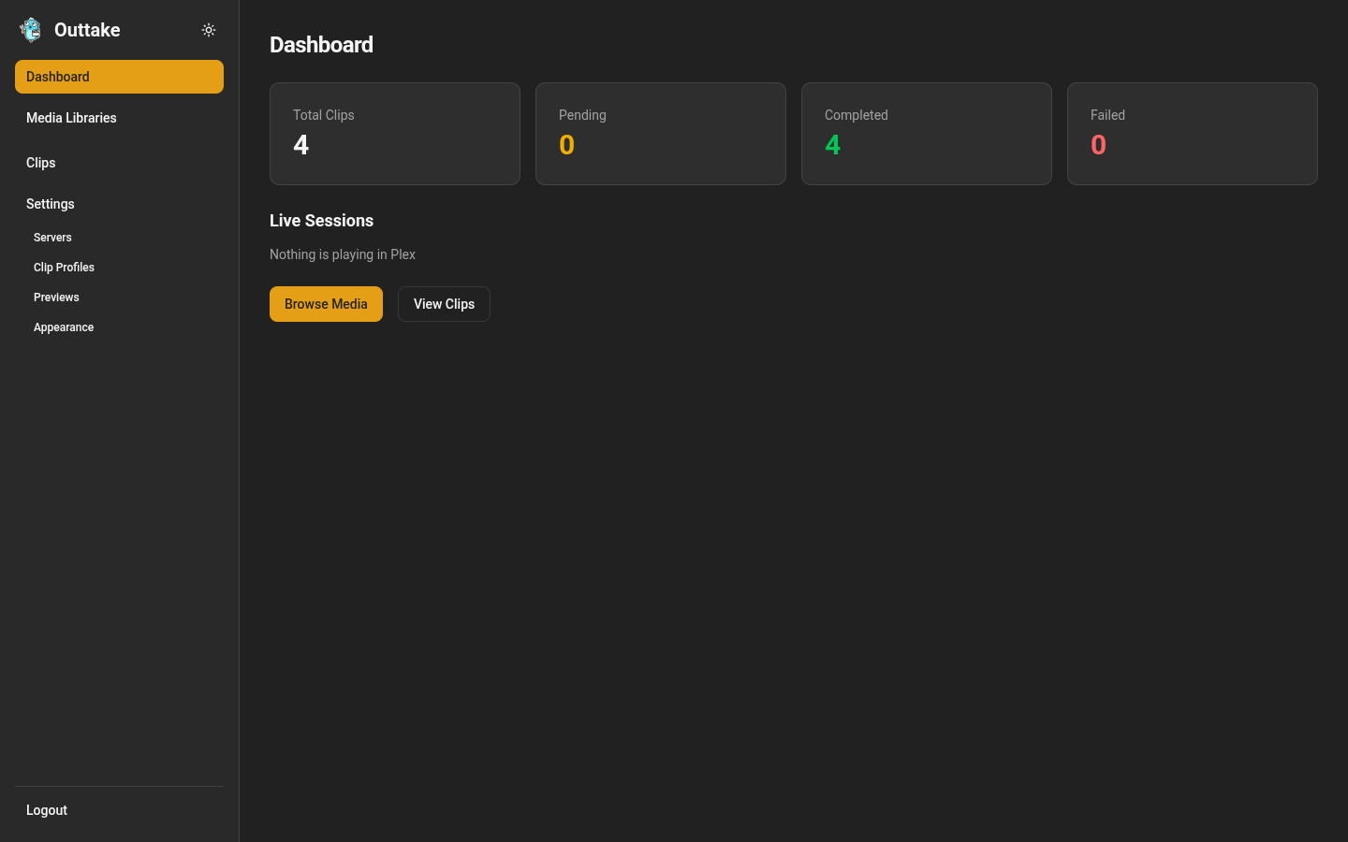Select the Failed stat card
1348x842 pixels.
pos(1193,134)
